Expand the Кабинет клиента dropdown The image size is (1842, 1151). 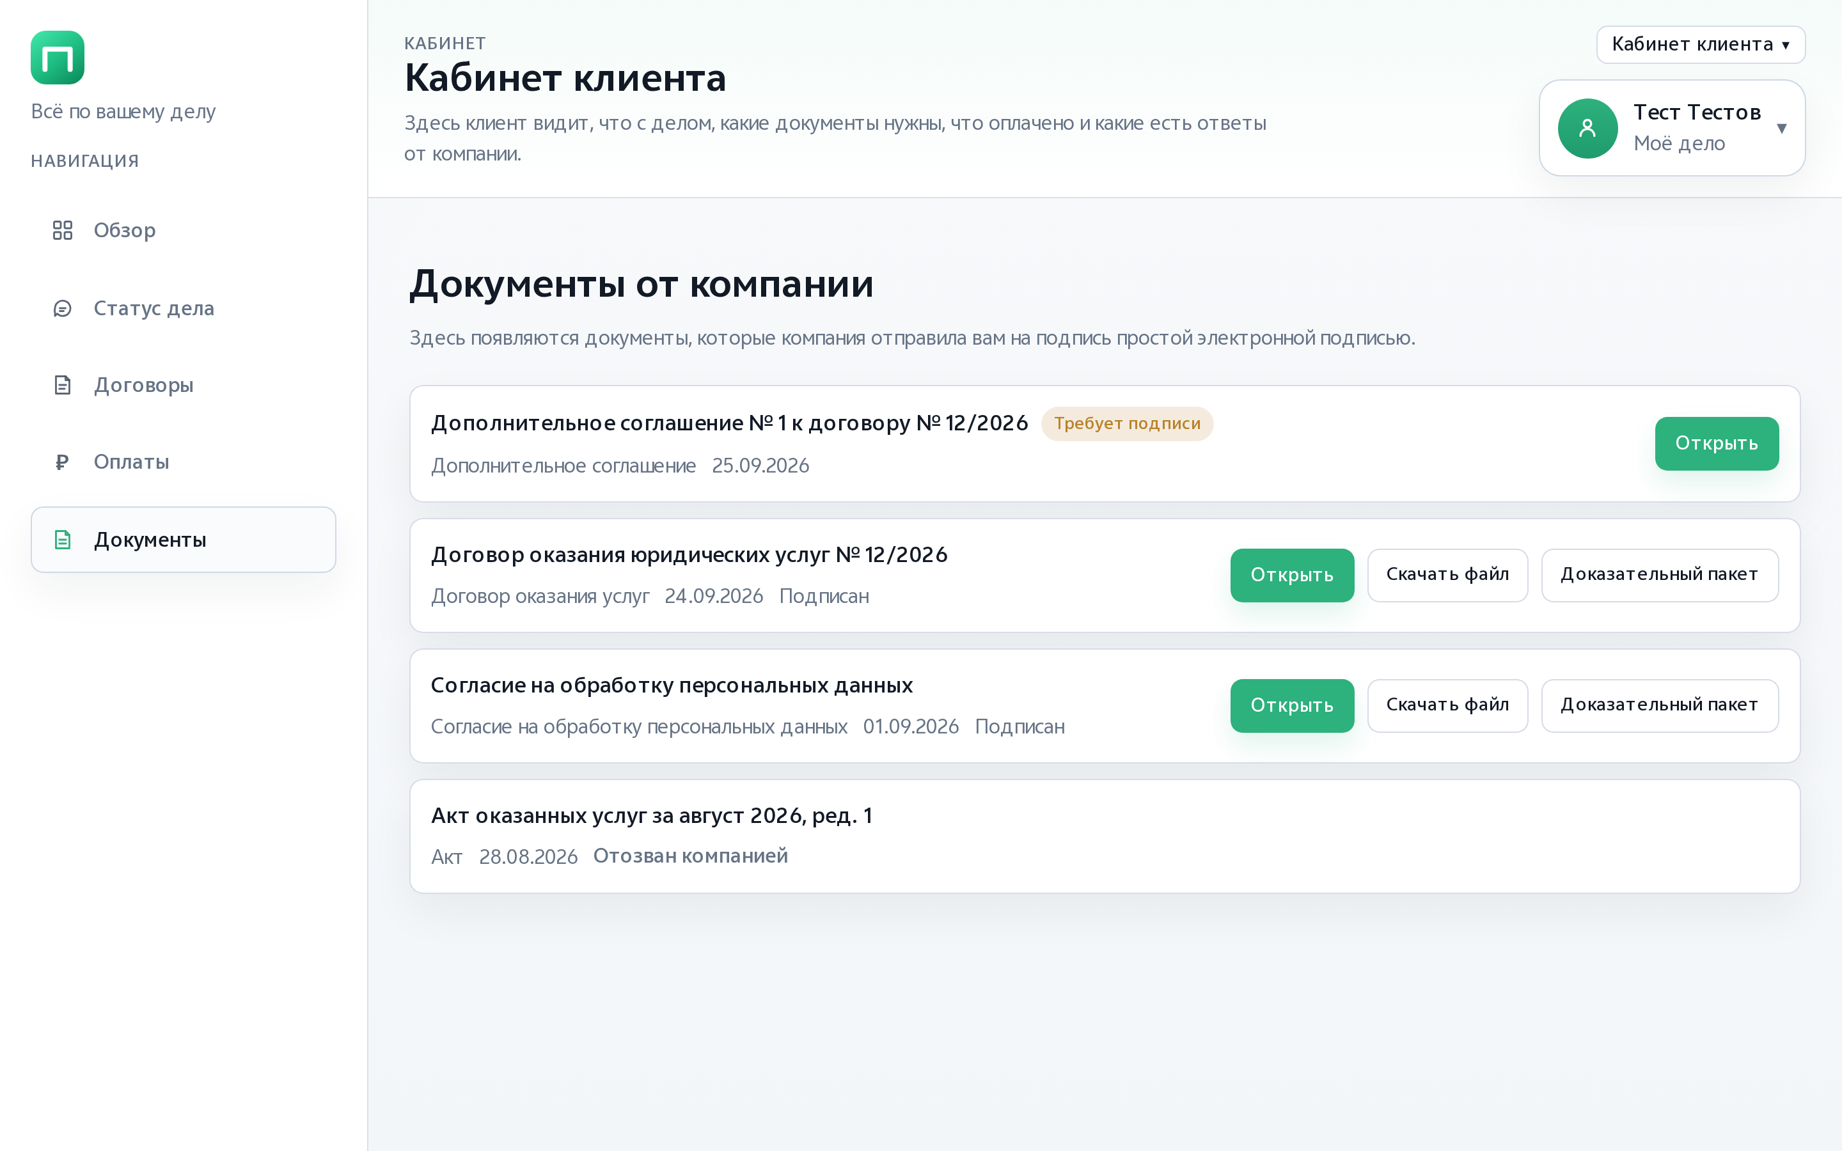pyautogui.click(x=1701, y=44)
